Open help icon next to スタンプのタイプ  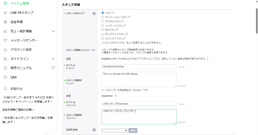[x=94, y=13]
